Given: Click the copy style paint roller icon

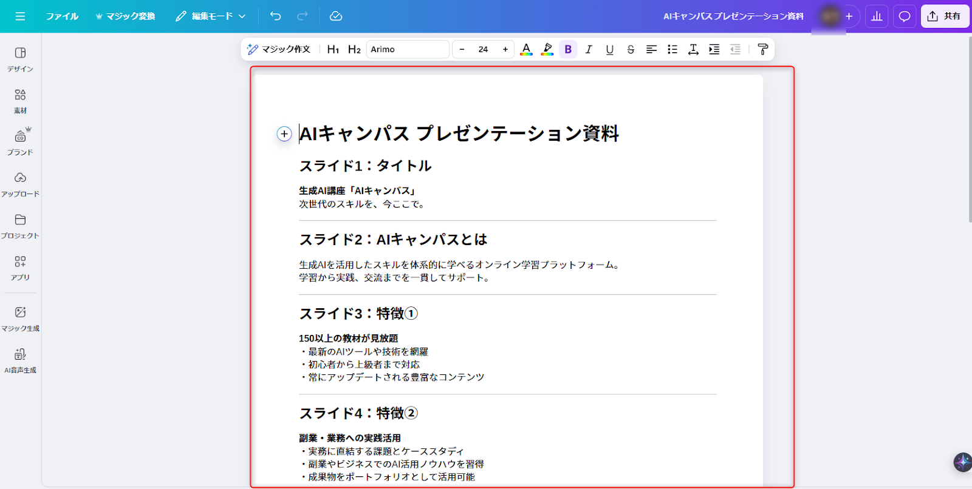Looking at the screenshot, I should (x=763, y=49).
